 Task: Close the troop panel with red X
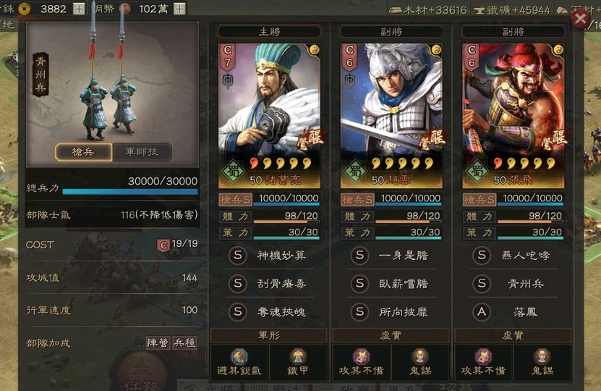pos(580,18)
